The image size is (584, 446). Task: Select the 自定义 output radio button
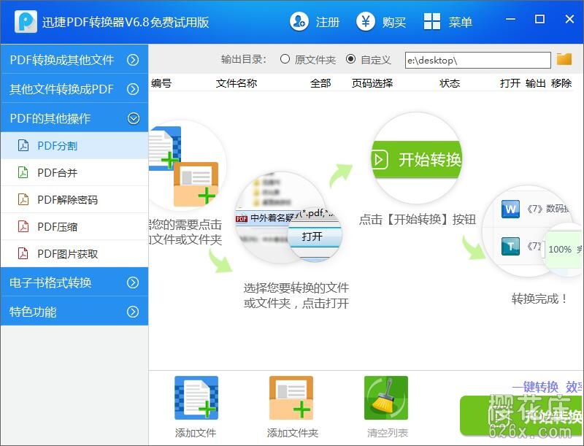pos(350,59)
